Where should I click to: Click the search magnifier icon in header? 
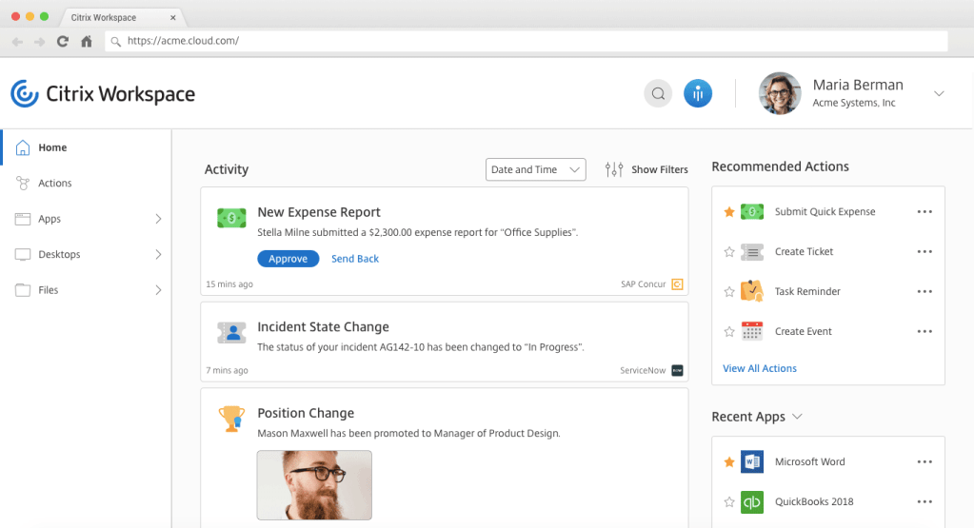(x=658, y=93)
